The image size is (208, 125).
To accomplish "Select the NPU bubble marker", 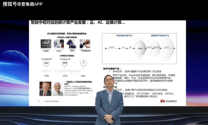I will pos(65,63).
